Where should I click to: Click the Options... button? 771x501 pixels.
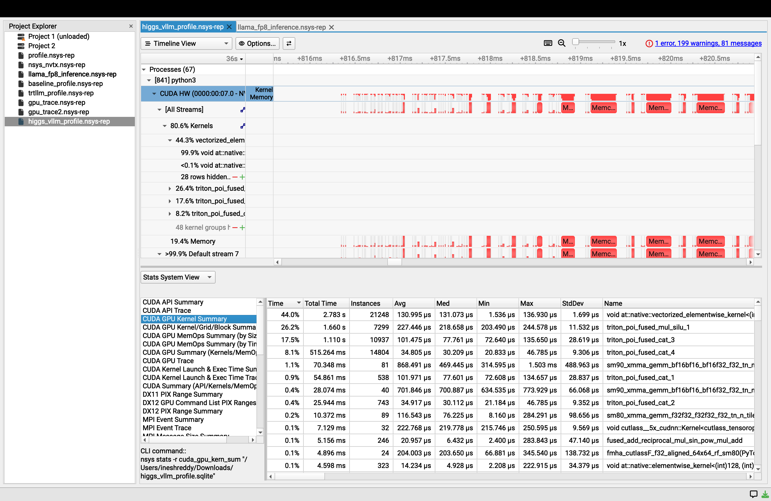coord(257,43)
